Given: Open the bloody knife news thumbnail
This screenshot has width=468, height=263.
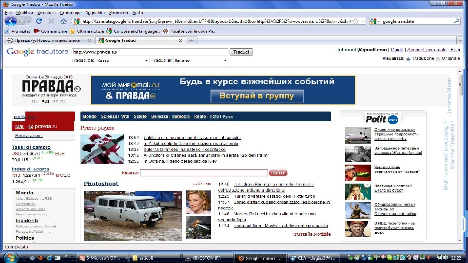Looking at the screenshot, I should click(x=102, y=149).
